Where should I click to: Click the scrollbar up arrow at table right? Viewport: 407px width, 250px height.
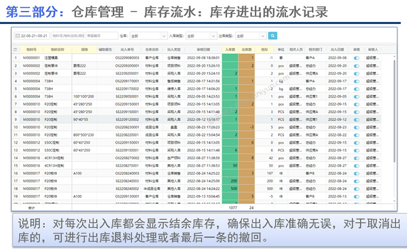pyautogui.click(x=395, y=56)
